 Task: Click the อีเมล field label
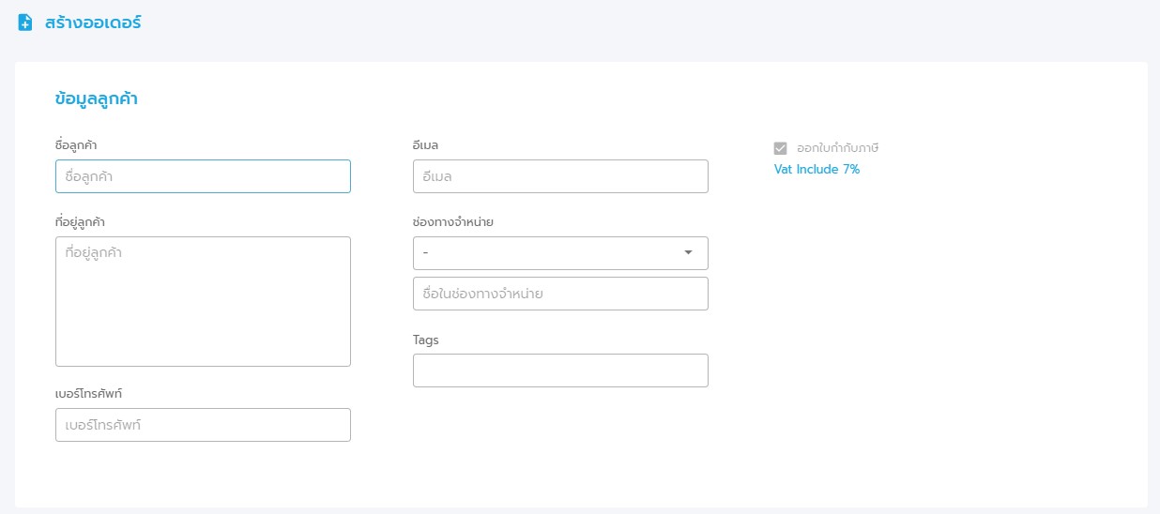(x=426, y=145)
